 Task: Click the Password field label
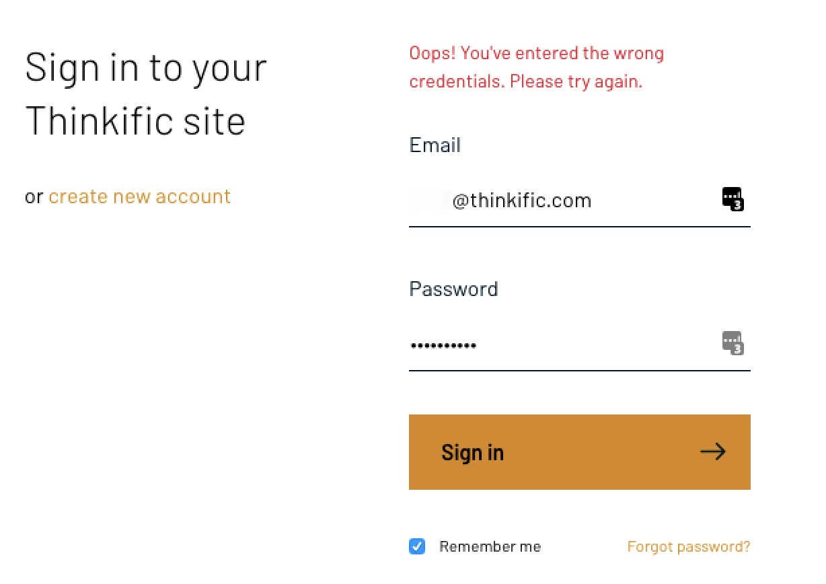[x=454, y=289]
